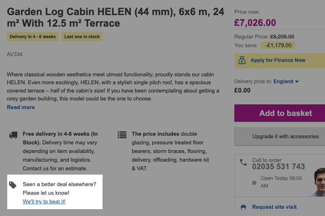Viewport: 325px width, 216px height.
Task: Open the Request site visit link
Action: [274, 207]
